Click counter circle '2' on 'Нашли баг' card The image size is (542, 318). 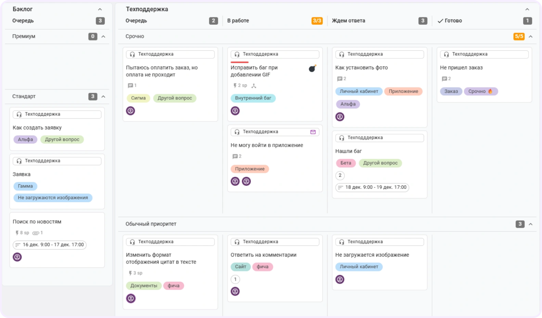tap(340, 175)
